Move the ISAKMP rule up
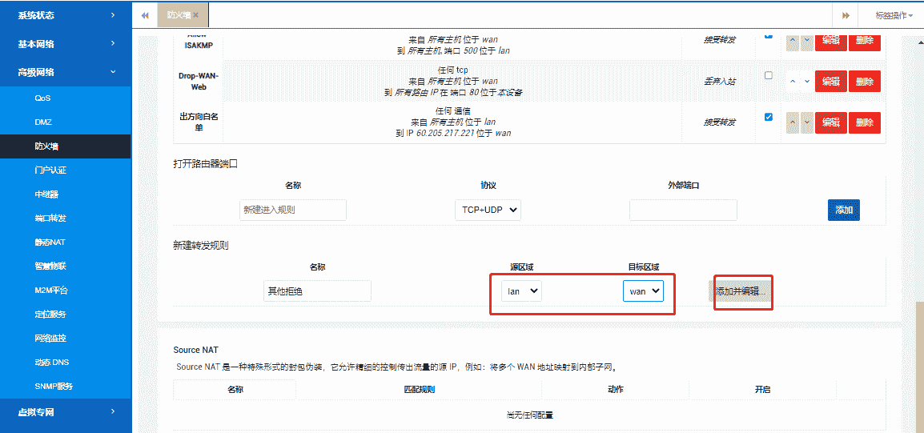Screen dimensions: 924x433 tap(793, 42)
